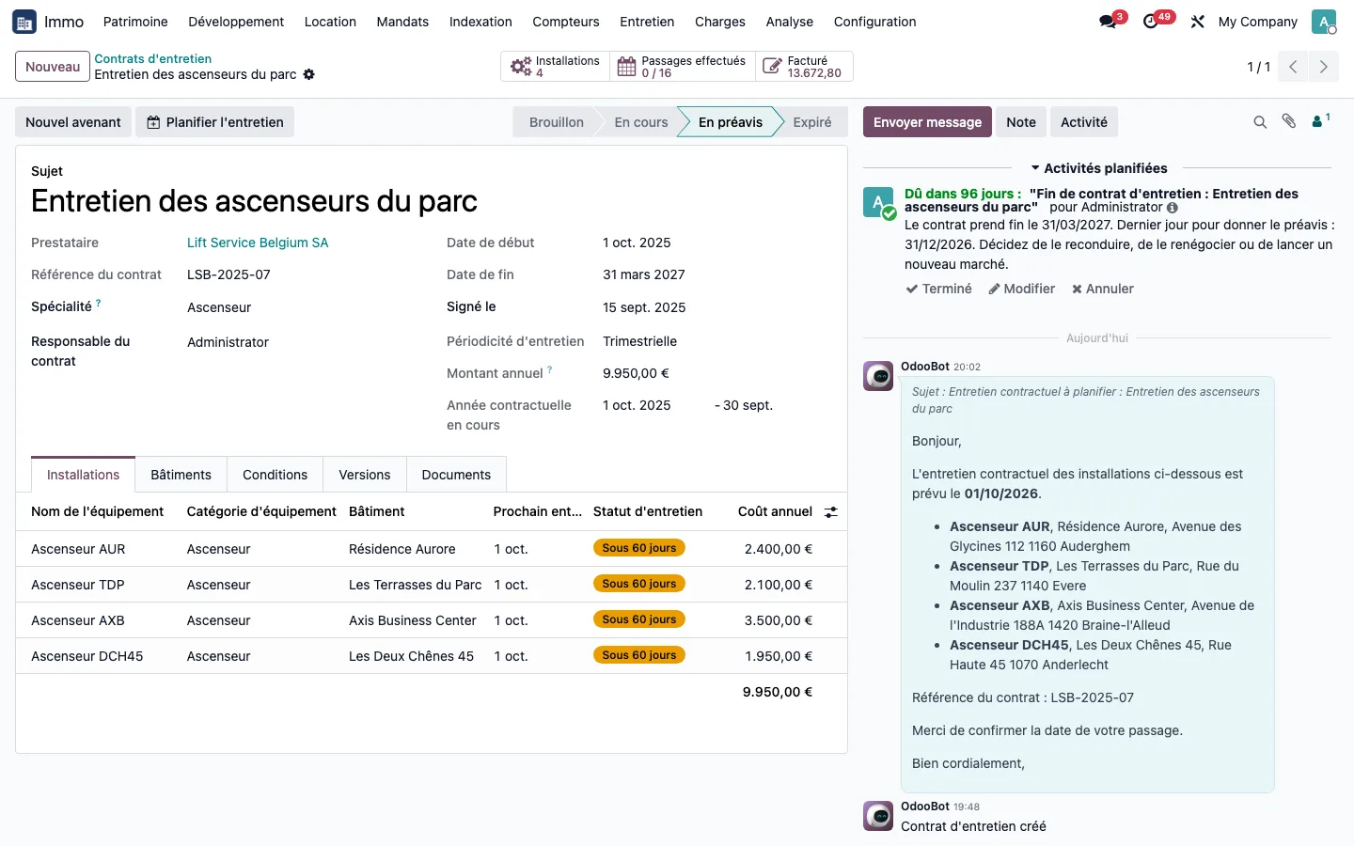Image resolution: width=1354 pixels, height=846 pixels.
Task: Open Lift Service Belgium SA link
Action: click(x=258, y=243)
